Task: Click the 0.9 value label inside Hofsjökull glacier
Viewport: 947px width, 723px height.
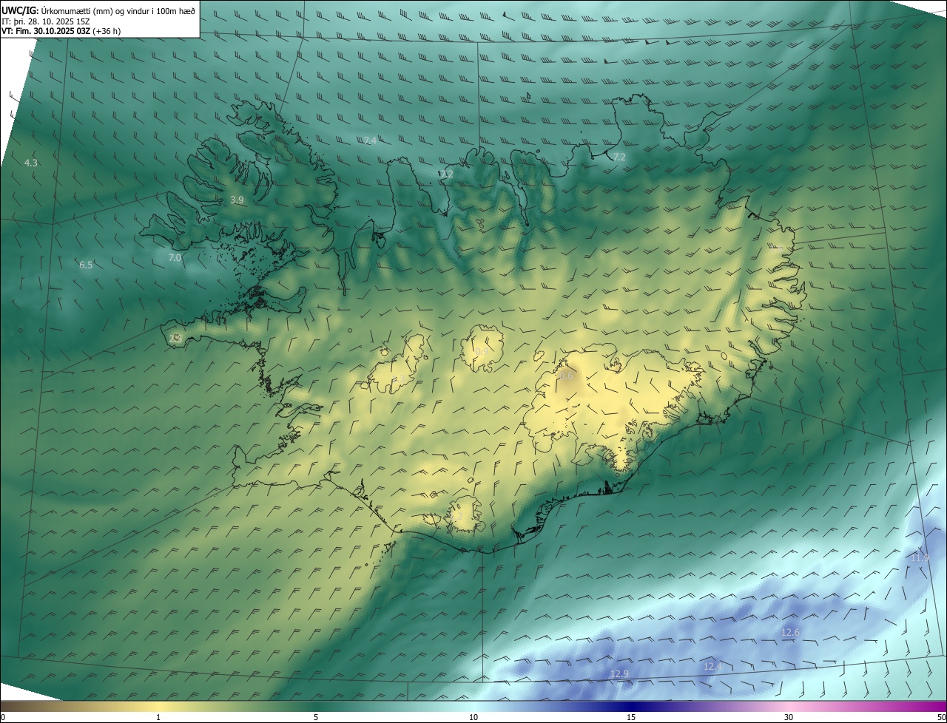Action: point(481,350)
